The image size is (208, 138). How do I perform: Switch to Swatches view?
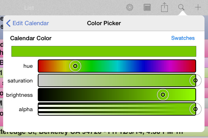pos(183,38)
